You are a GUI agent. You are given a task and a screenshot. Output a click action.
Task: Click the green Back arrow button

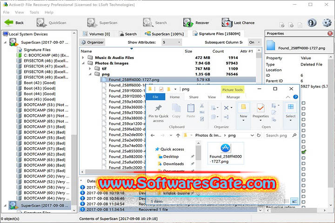click(14, 22)
